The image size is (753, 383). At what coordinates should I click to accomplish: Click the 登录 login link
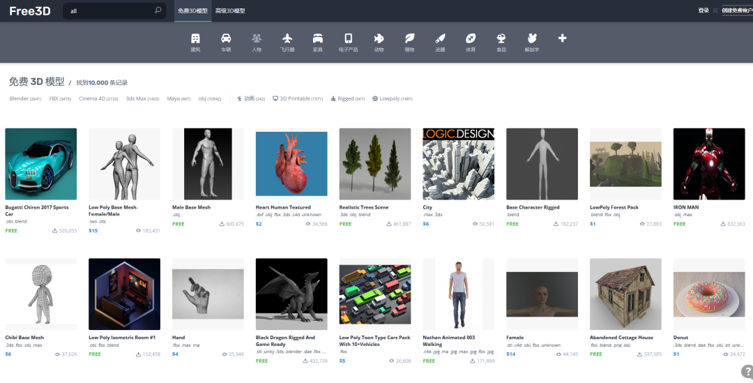coord(703,10)
